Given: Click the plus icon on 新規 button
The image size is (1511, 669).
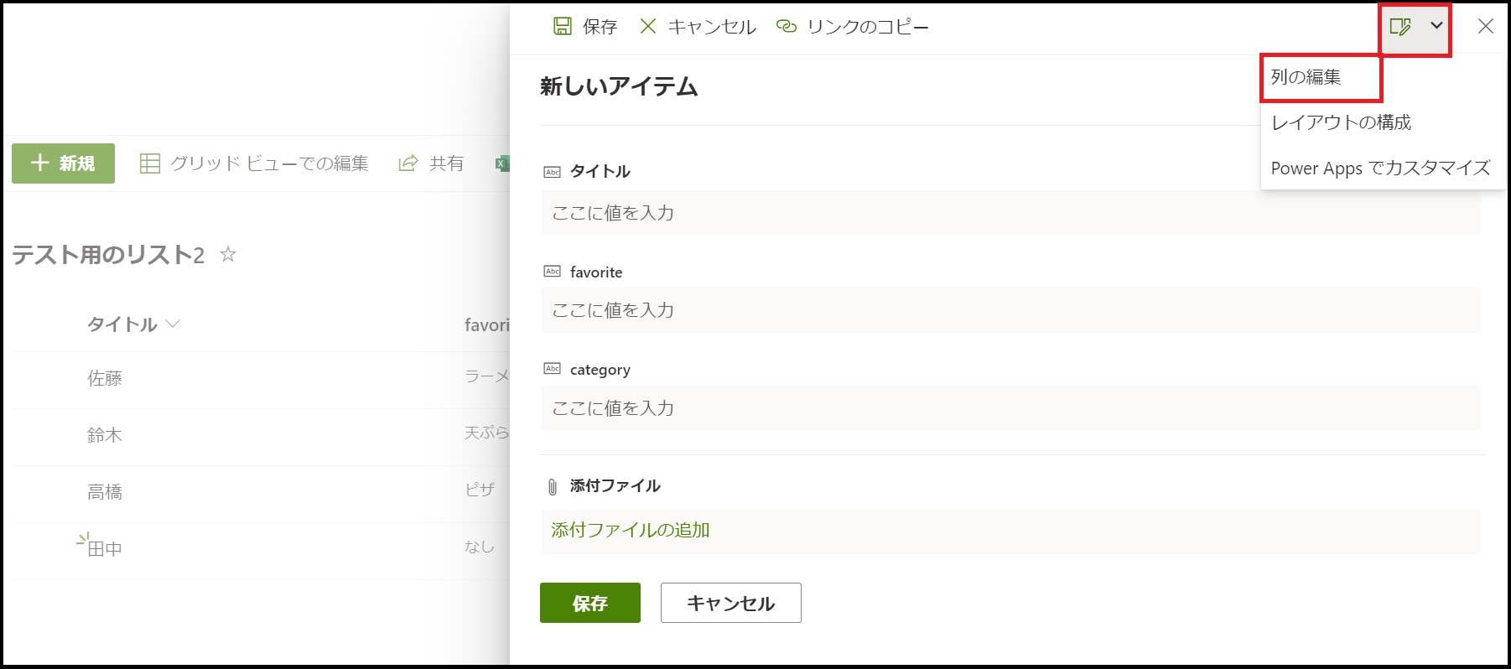Looking at the screenshot, I should 39,163.
